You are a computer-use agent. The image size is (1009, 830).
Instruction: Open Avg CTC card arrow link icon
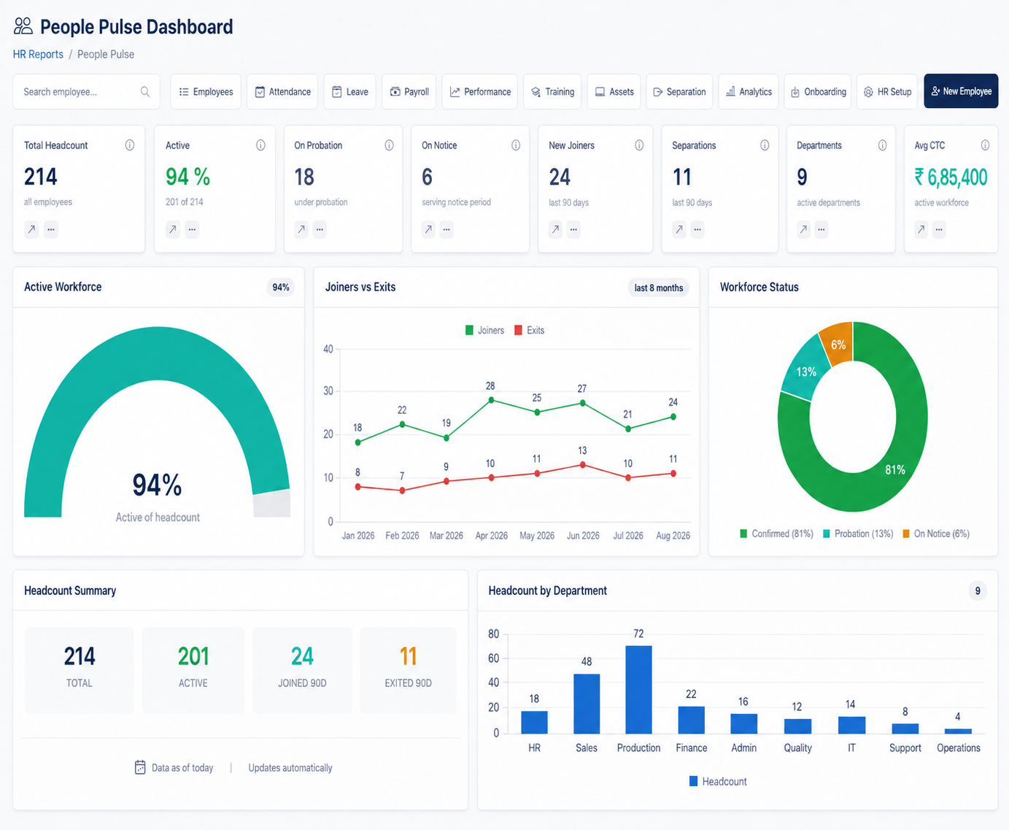coord(921,229)
